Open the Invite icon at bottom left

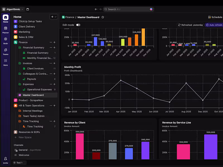(x=5, y=159)
